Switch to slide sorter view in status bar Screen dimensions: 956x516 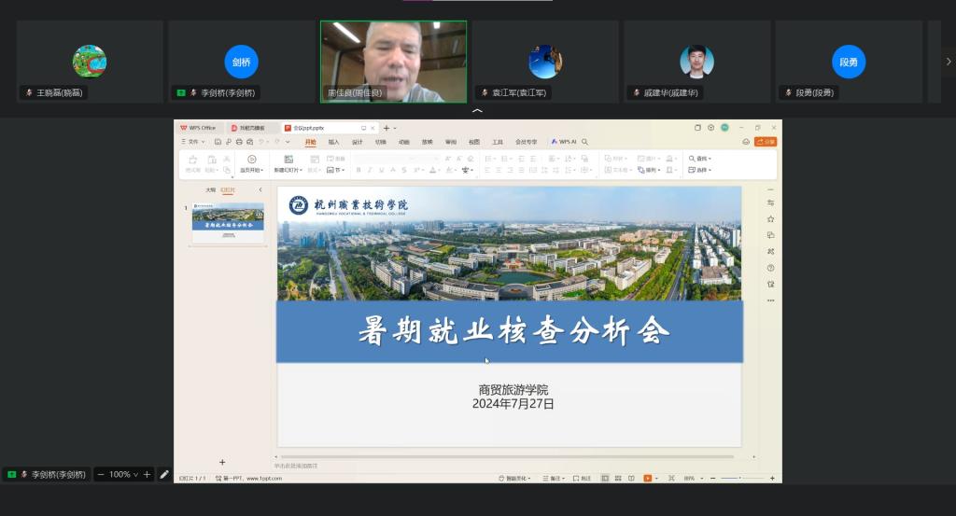pos(618,478)
